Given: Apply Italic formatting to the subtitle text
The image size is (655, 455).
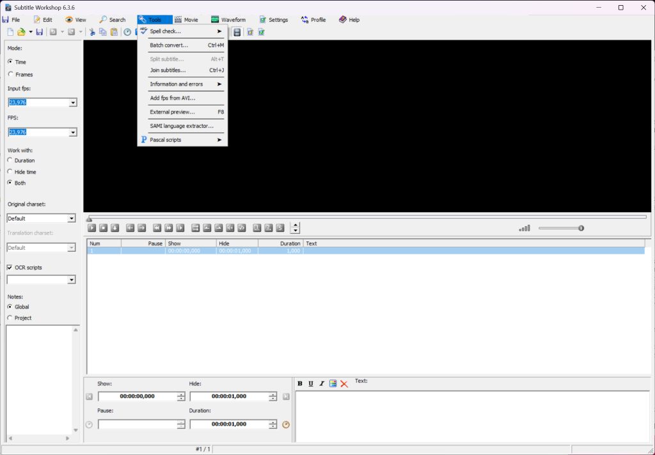Looking at the screenshot, I should tap(322, 383).
